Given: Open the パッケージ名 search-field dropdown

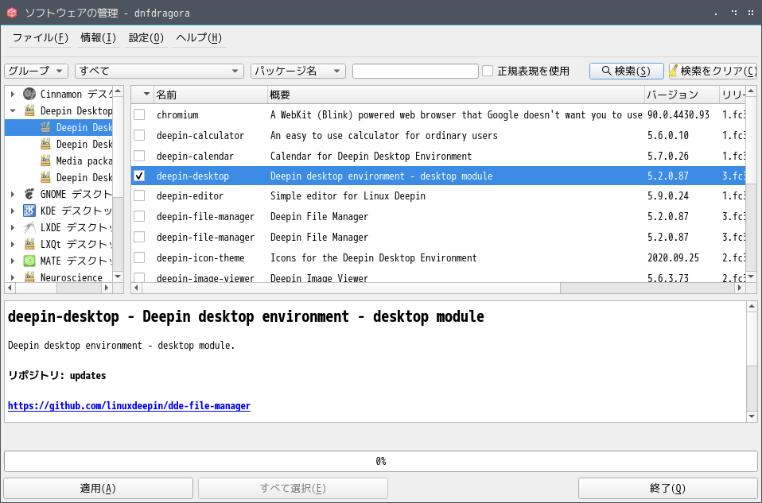Looking at the screenshot, I should click(298, 71).
